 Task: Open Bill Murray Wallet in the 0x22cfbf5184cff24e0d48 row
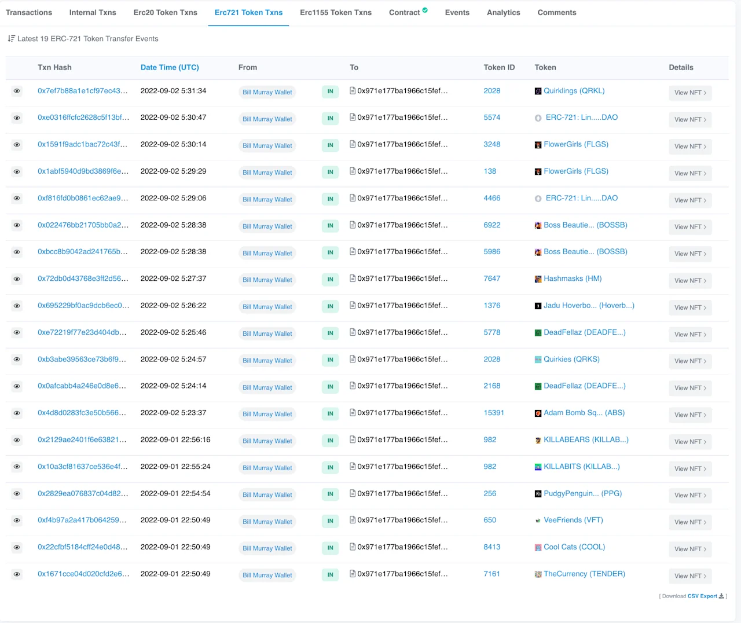[267, 548]
